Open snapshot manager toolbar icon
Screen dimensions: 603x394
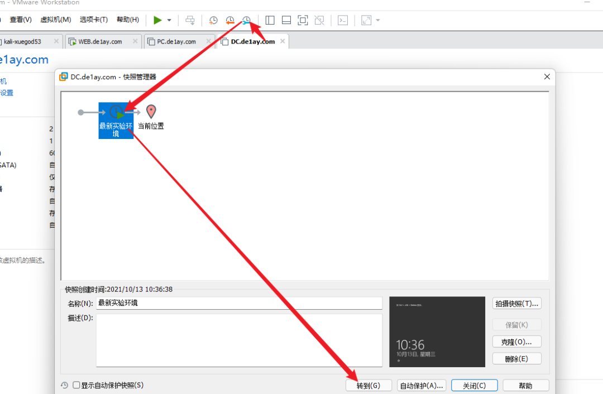tap(247, 20)
